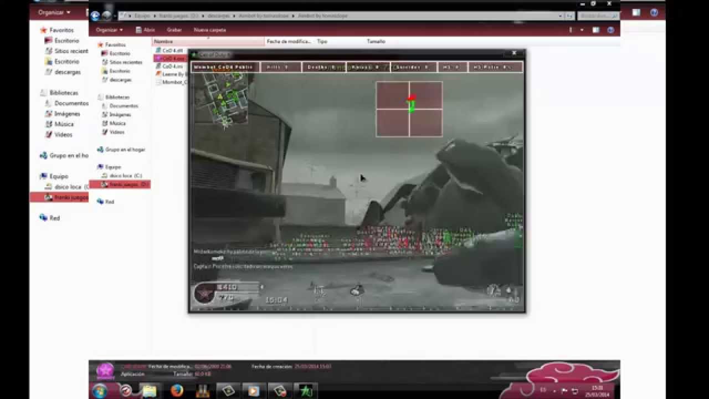This screenshot has height=399, width=709.
Task: Click the Favoritos star in back window
Action: point(44,30)
